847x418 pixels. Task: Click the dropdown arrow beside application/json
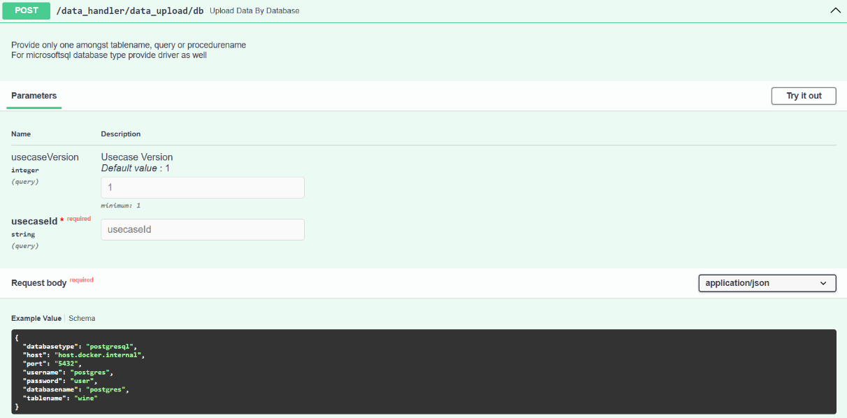coord(825,283)
